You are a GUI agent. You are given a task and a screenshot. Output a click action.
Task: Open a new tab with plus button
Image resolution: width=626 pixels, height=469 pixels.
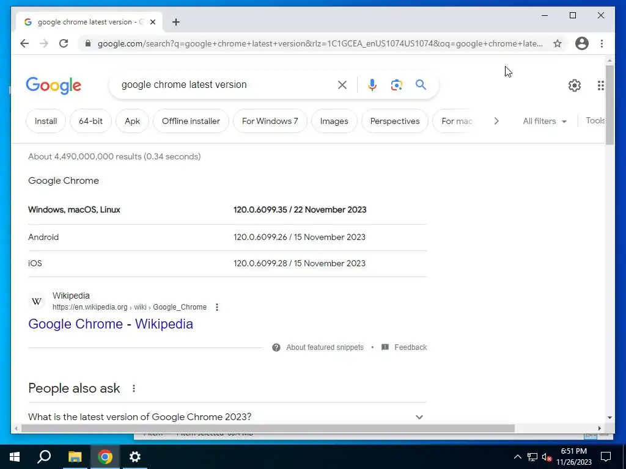coord(176,22)
